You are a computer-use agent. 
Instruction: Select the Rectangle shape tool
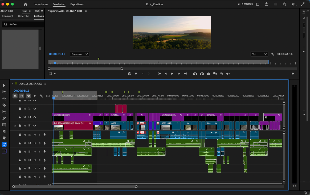[4, 125]
